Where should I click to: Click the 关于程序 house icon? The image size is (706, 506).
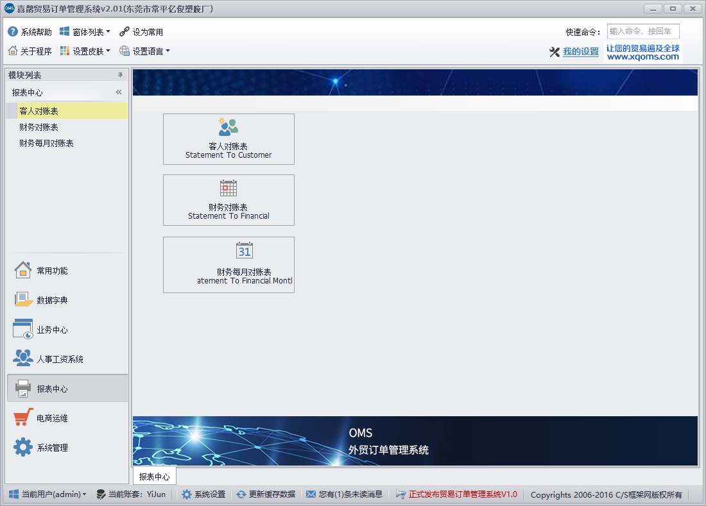coord(13,51)
